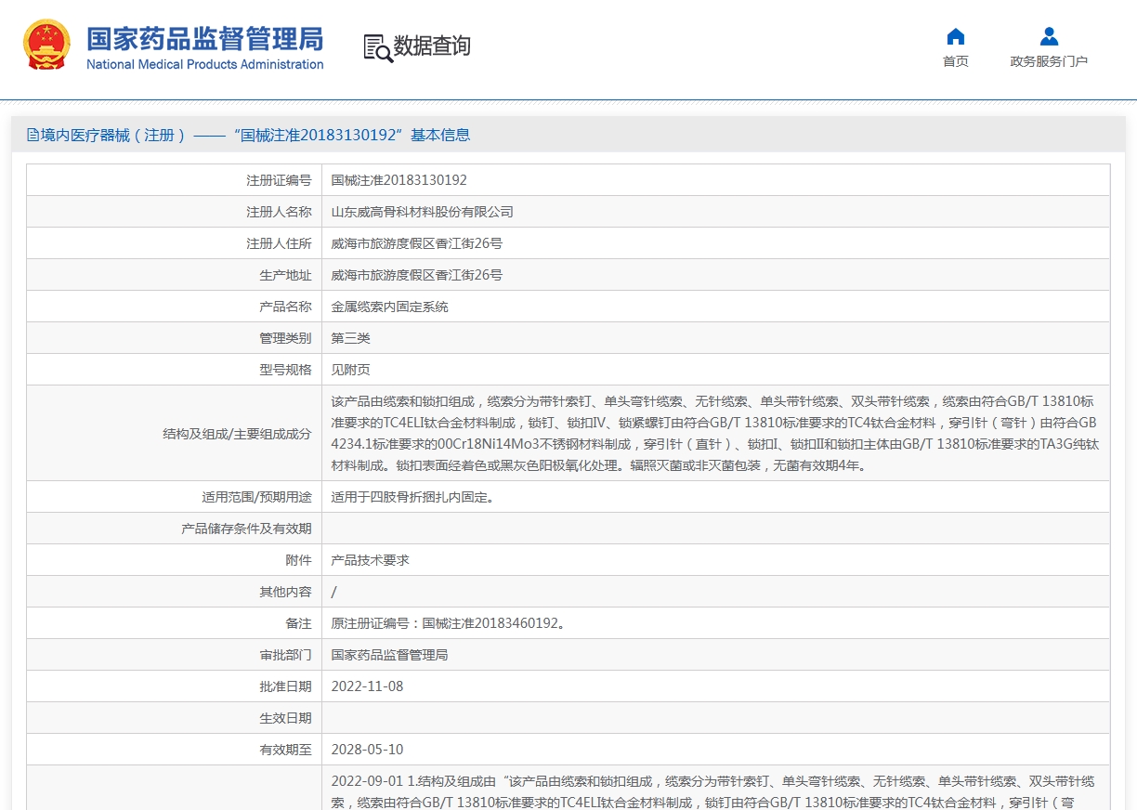Click approval date 2022-11-08
The width and height of the screenshot is (1137, 810).
[x=367, y=686]
